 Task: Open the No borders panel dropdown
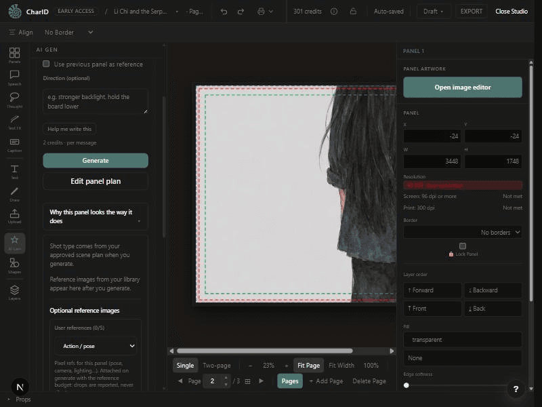coord(463,232)
